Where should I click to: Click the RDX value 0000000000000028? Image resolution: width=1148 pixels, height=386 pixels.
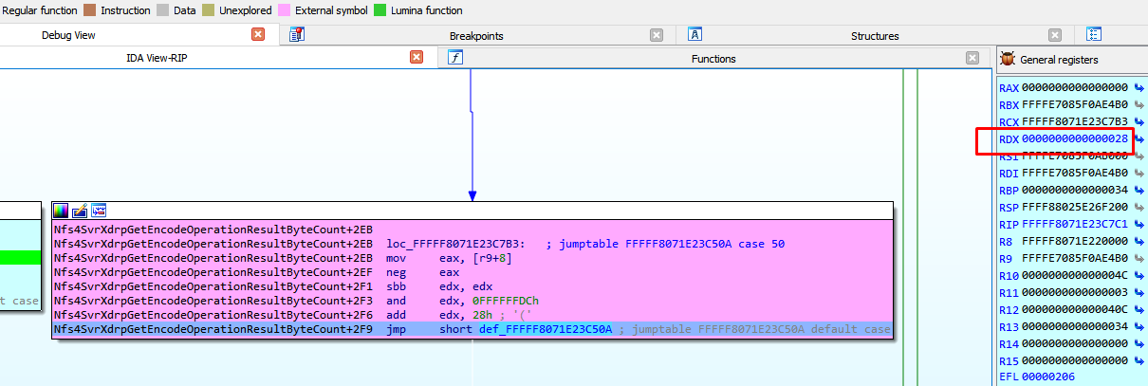[1075, 138]
